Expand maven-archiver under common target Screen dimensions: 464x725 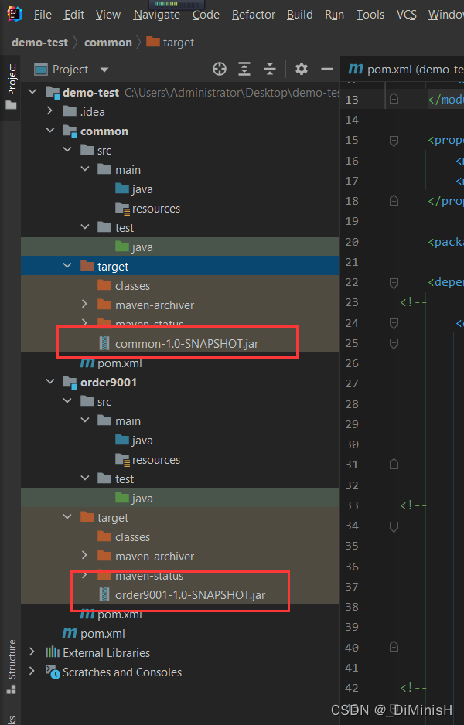[84, 305]
